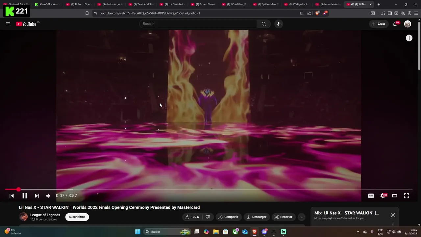Open File Explorer from taskbar
Viewport: 421px width, 237px height.
click(216, 232)
